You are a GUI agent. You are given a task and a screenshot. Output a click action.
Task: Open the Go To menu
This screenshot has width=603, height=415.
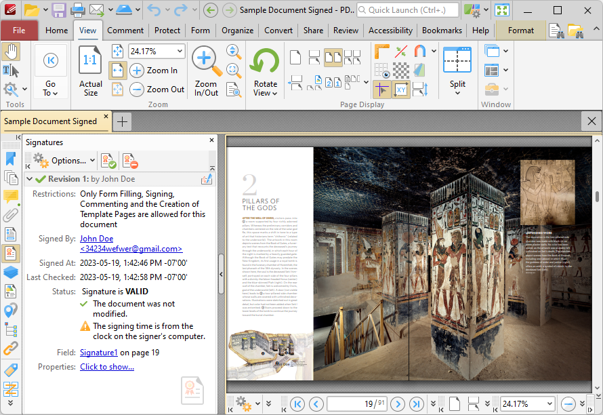(x=50, y=88)
